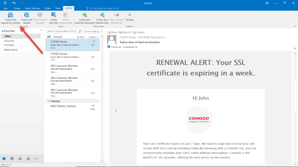Switch to Send / Receive tab
Image resolution: width=298 pixels, height=167 pixels.
32,8
